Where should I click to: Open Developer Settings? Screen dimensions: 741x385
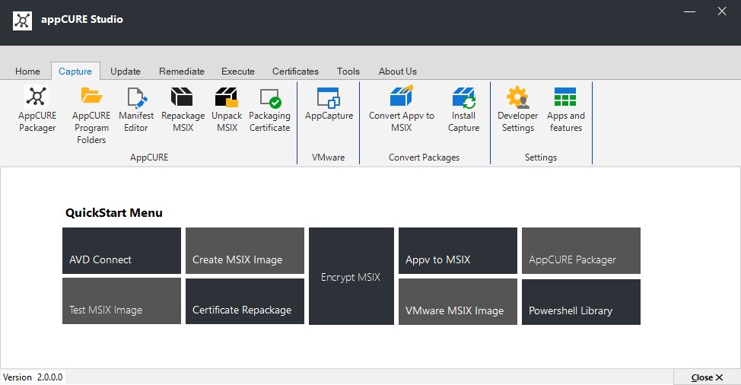click(x=517, y=109)
